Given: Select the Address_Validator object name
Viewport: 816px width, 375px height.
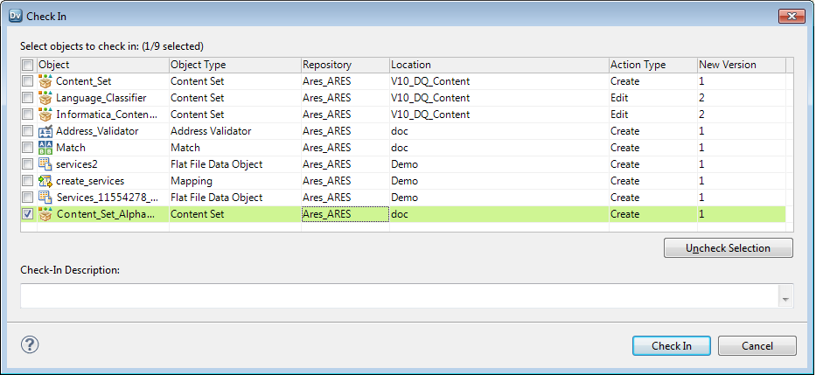Looking at the screenshot, I should pos(97,131).
